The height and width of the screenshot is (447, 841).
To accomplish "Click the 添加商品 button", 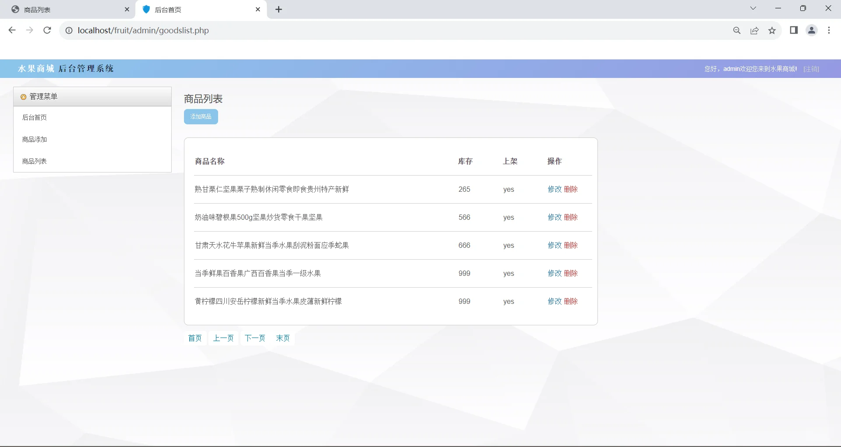I will (201, 116).
